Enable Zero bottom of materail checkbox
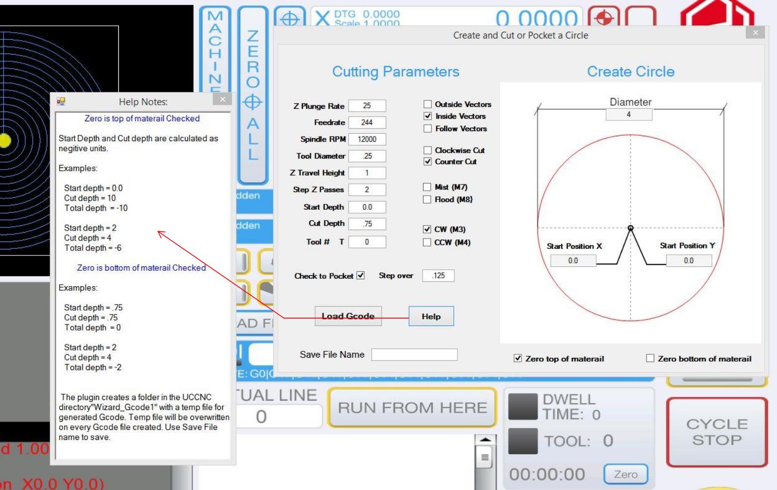The image size is (777, 490). pyautogui.click(x=650, y=358)
